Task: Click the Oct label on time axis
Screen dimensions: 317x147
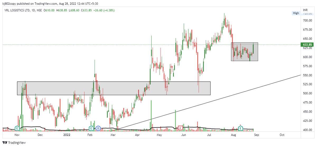Action: tap(282, 135)
